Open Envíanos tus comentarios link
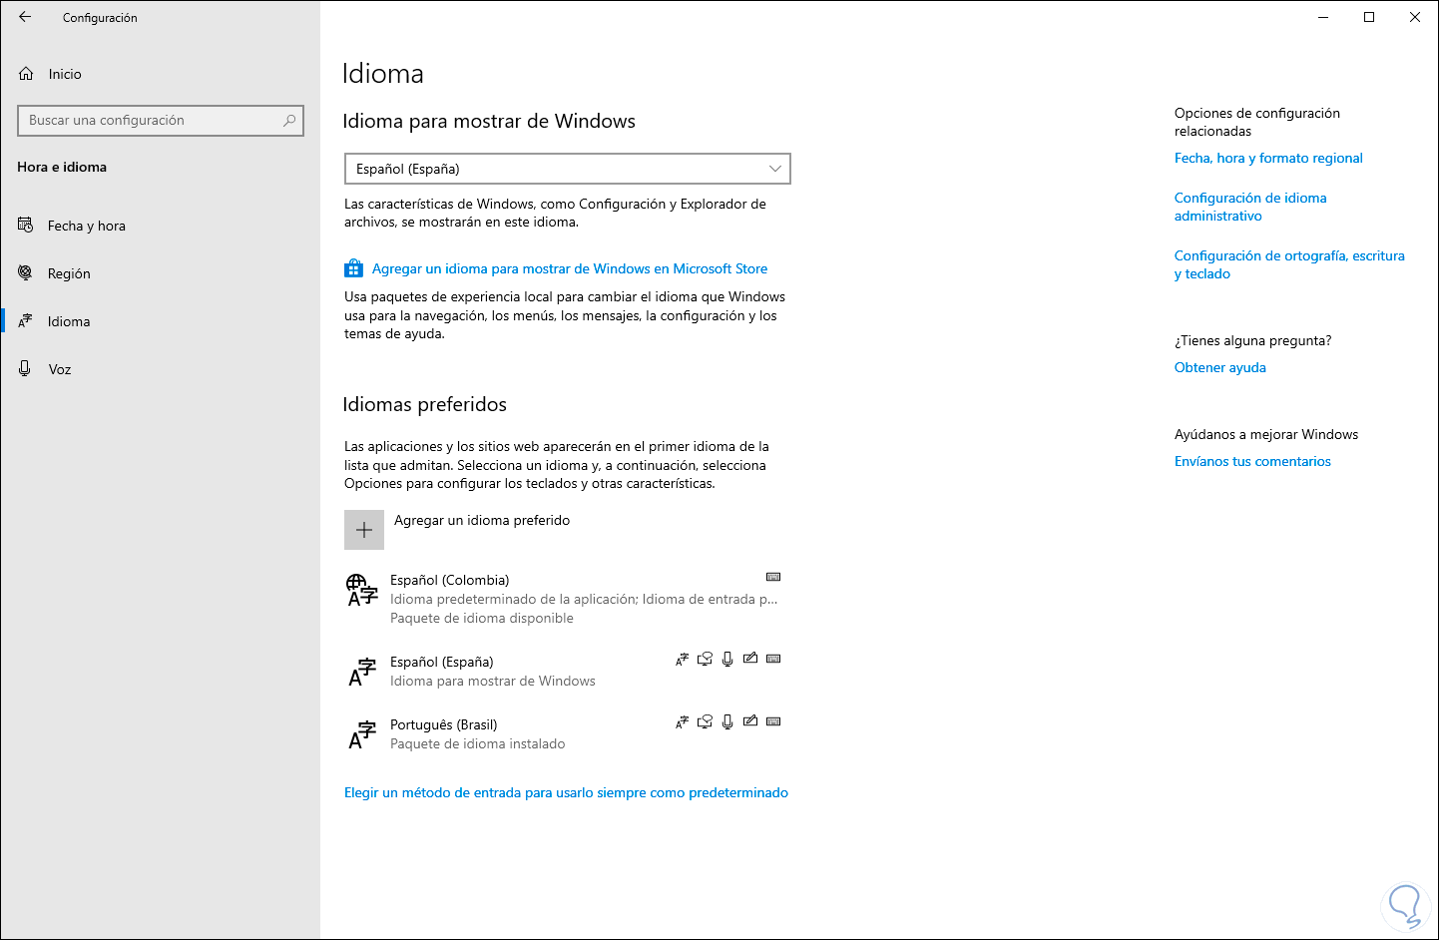 (1251, 461)
